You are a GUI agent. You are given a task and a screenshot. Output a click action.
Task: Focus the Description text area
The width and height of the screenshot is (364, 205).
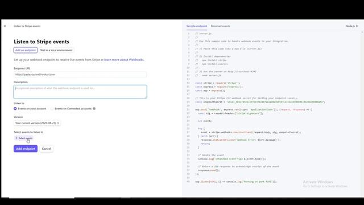[80, 92]
